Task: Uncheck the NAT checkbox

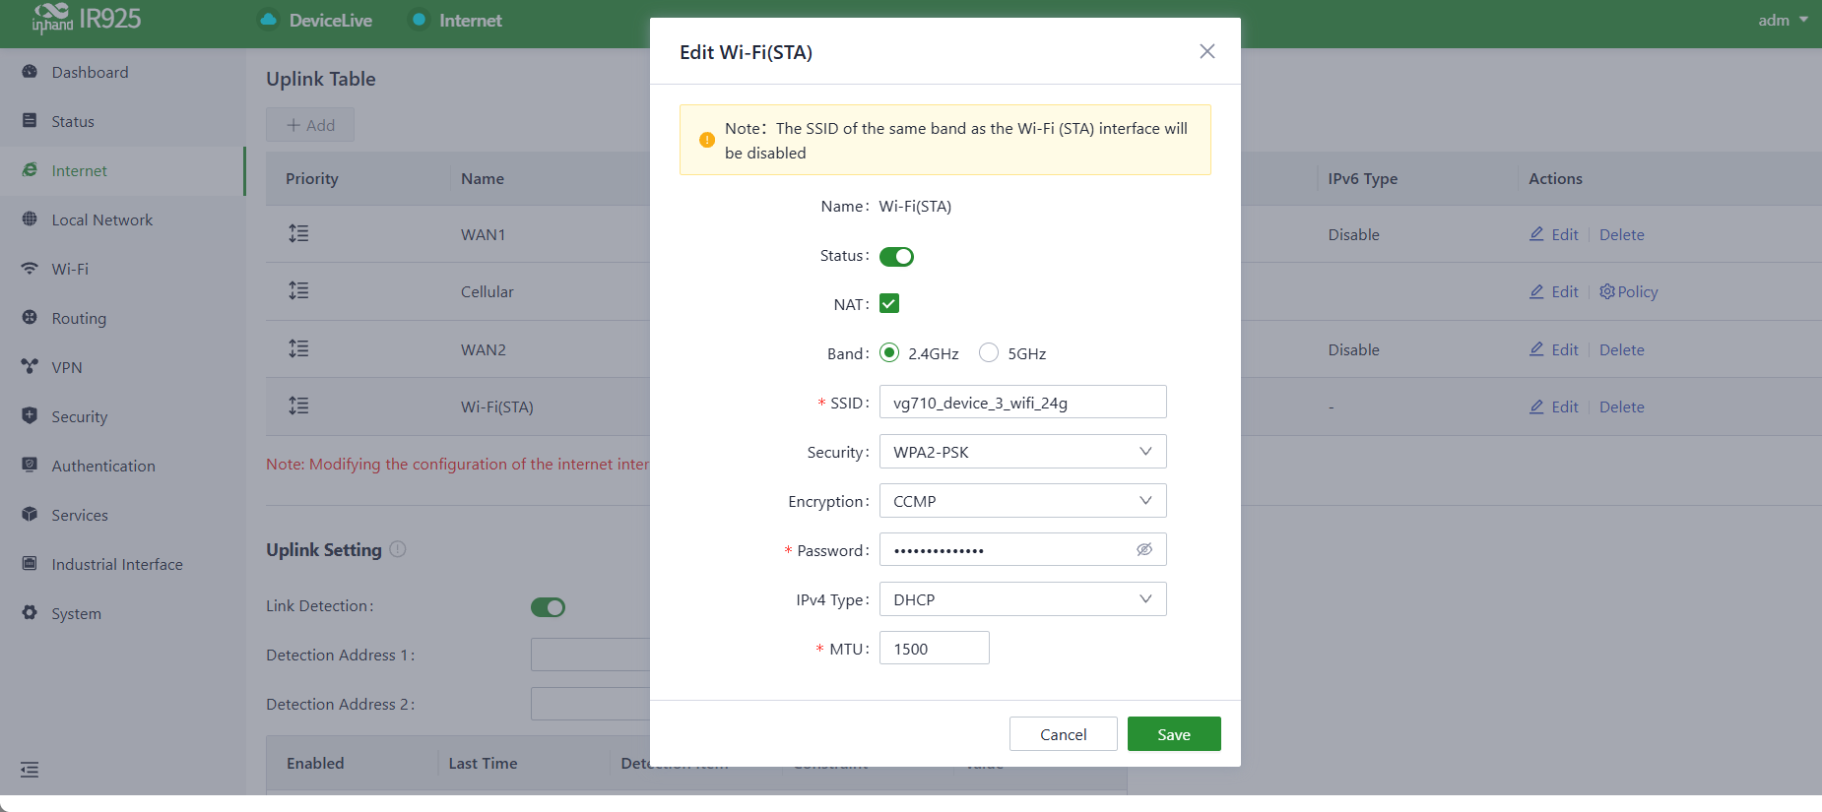Action: [x=889, y=303]
